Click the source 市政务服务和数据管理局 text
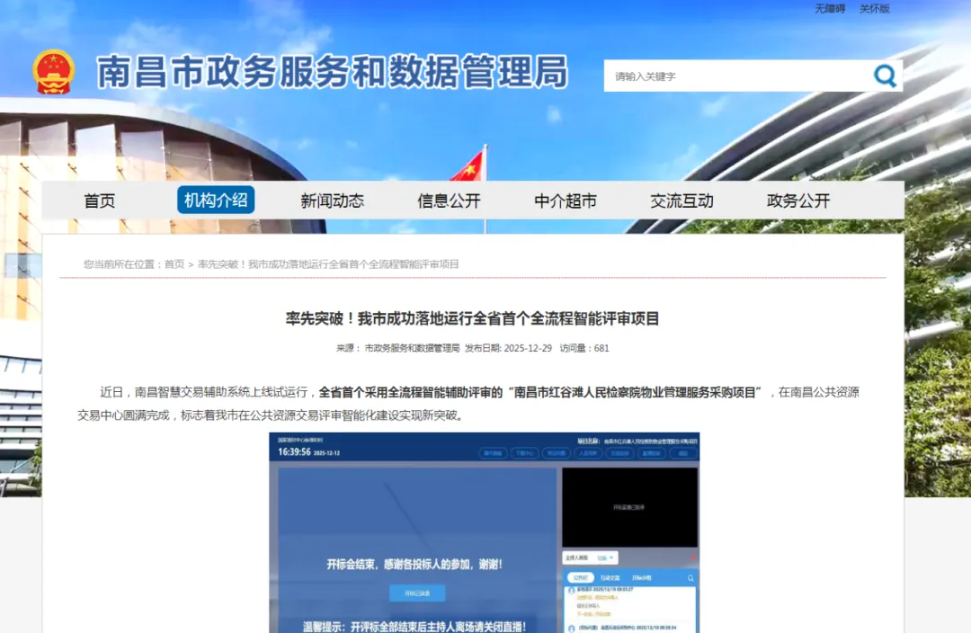 pyautogui.click(x=412, y=348)
